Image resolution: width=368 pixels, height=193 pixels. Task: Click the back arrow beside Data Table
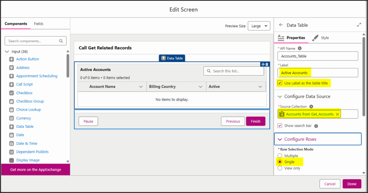tap(281, 25)
